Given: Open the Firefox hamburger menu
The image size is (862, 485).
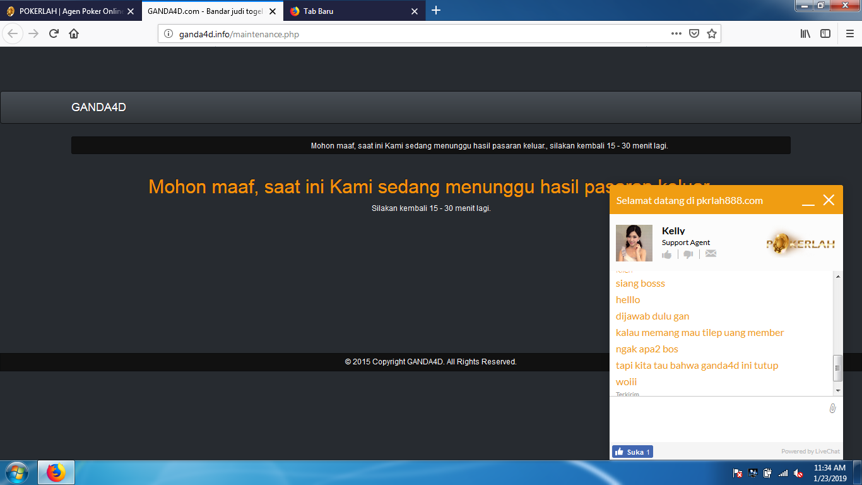Looking at the screenshot, I should click(x=850, y=34).
